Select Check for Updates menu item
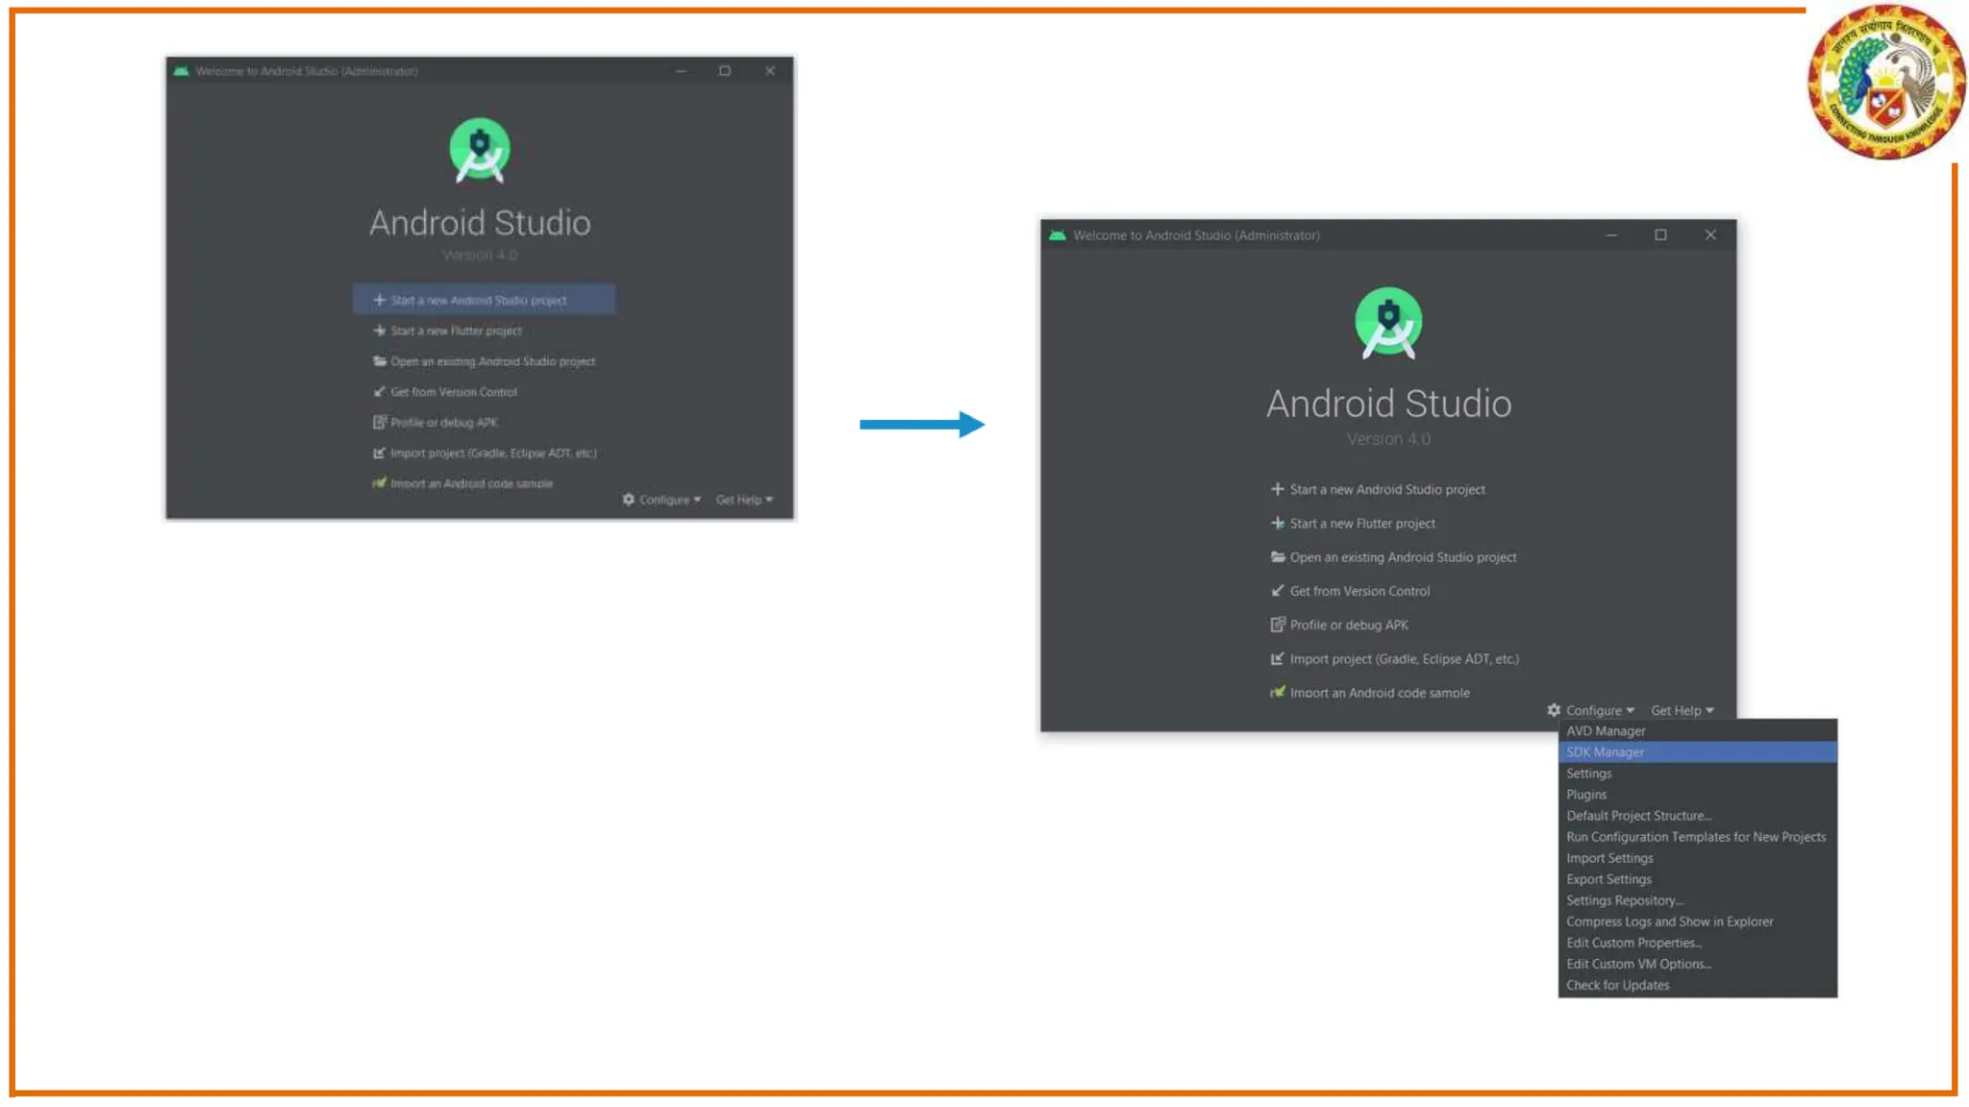 pyautogui.click(x=1617, y=985)
